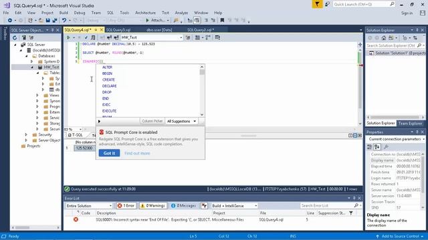The width and height of the screenshot is (428, 240).
Task: Click the Undo icon in main toolbar
Action: (64, 21)
